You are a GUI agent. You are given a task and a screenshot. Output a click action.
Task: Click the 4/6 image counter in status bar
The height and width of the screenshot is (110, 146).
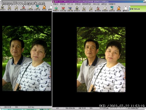(58, 108)
